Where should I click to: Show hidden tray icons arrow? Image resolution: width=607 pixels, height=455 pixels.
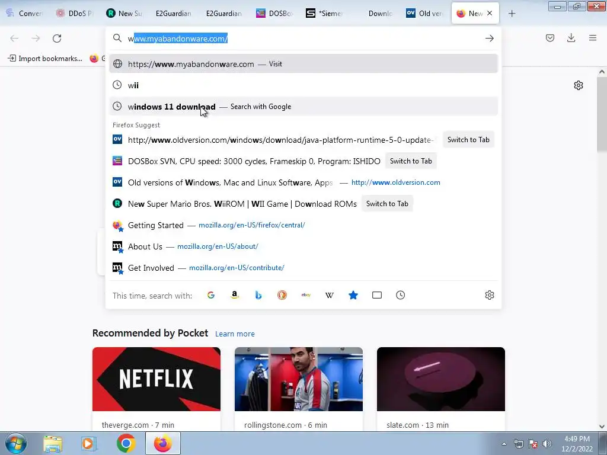click(504, 444)
